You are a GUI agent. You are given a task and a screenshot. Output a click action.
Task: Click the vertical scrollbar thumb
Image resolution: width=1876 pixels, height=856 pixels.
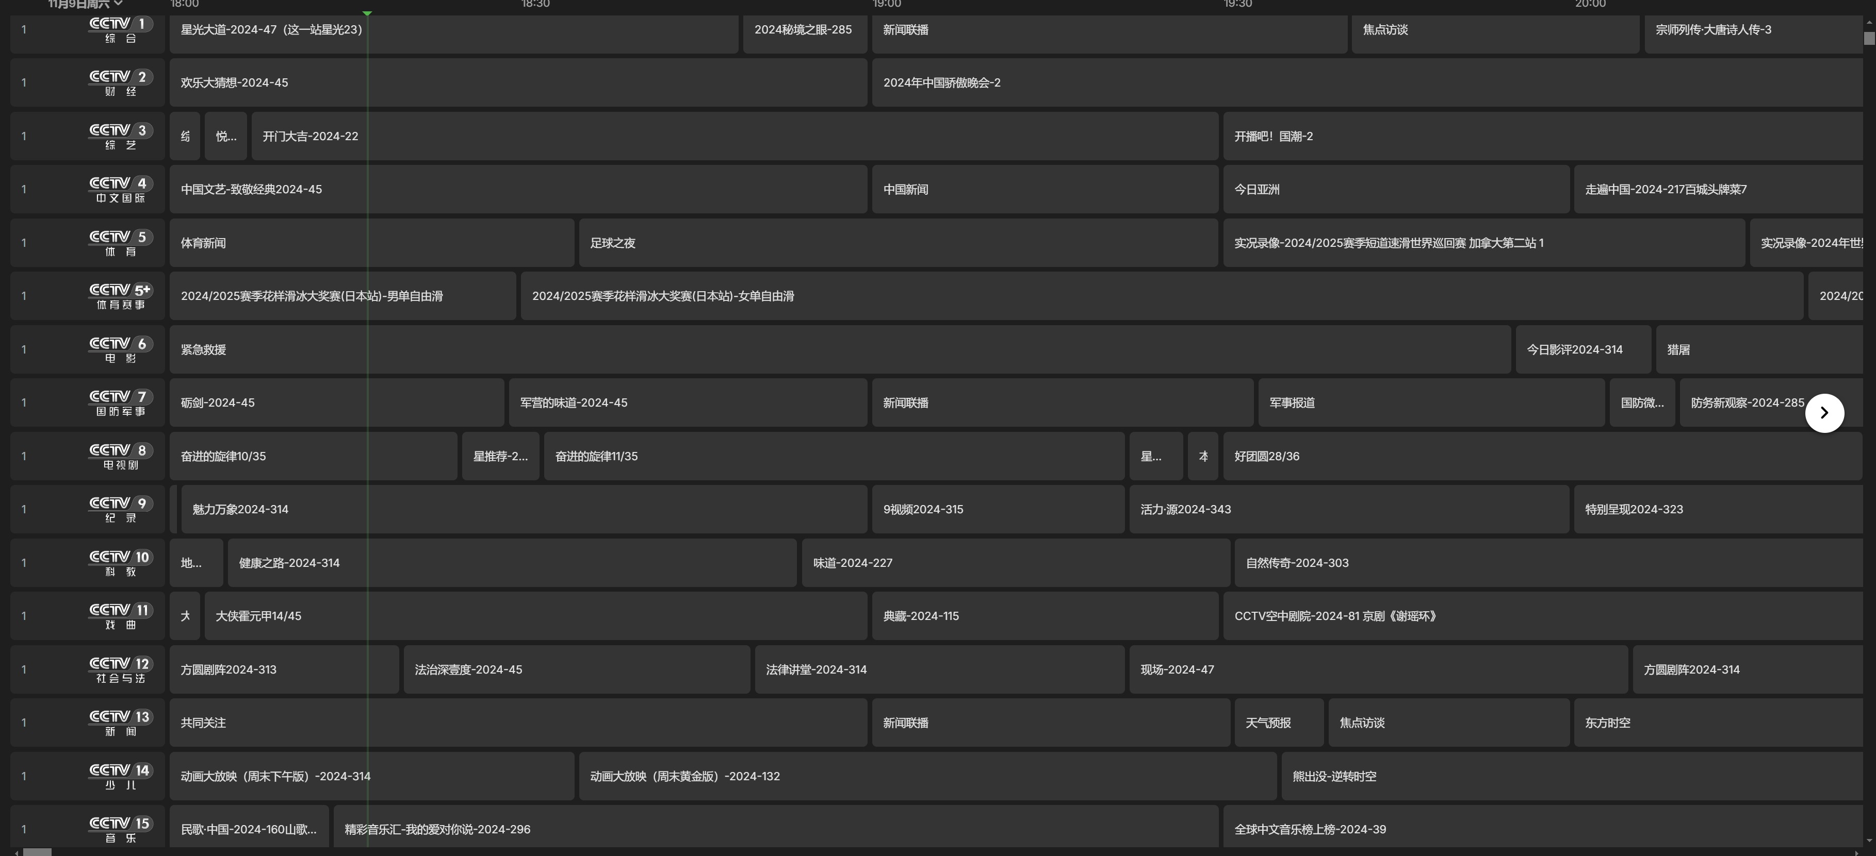1869,38
